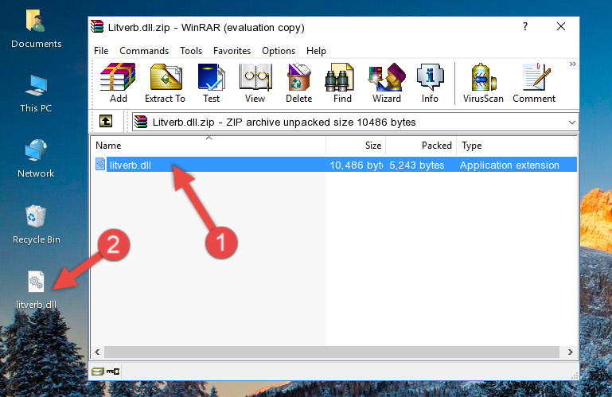
Task: Click the 10,486 bytes size cell
Action: (x=357, y=165)
